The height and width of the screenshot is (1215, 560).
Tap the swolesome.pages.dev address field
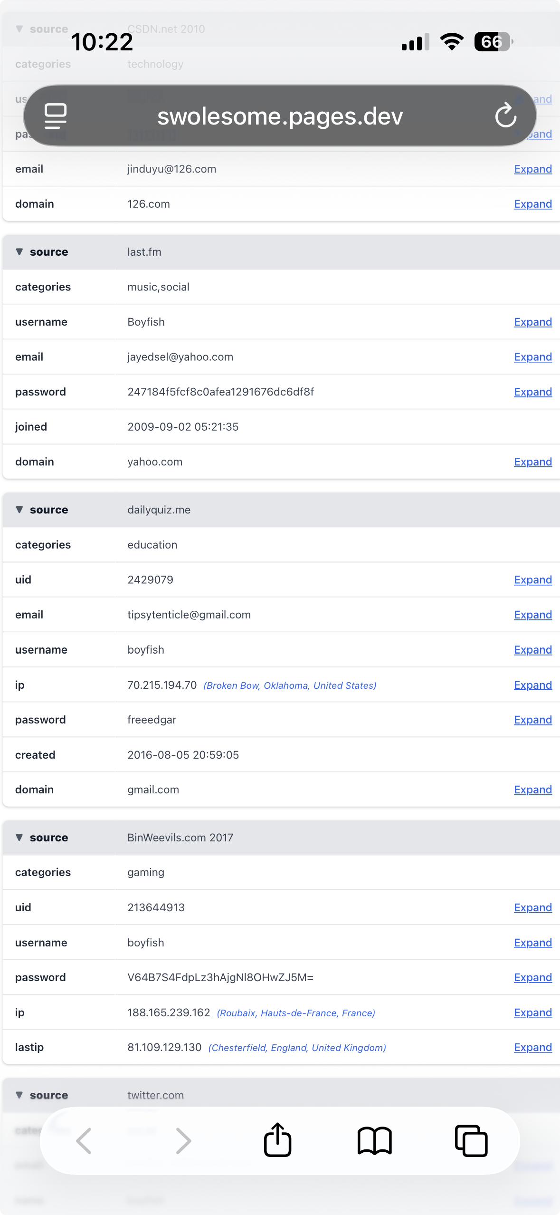coord(280,116)
